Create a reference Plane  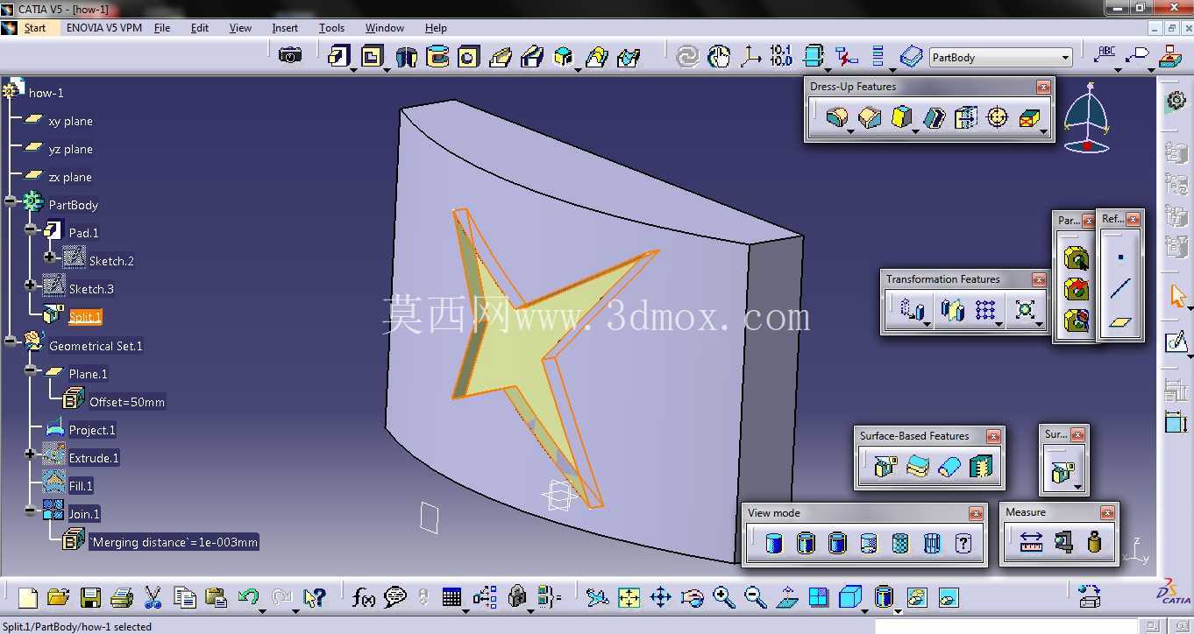tap(1120, 321)
